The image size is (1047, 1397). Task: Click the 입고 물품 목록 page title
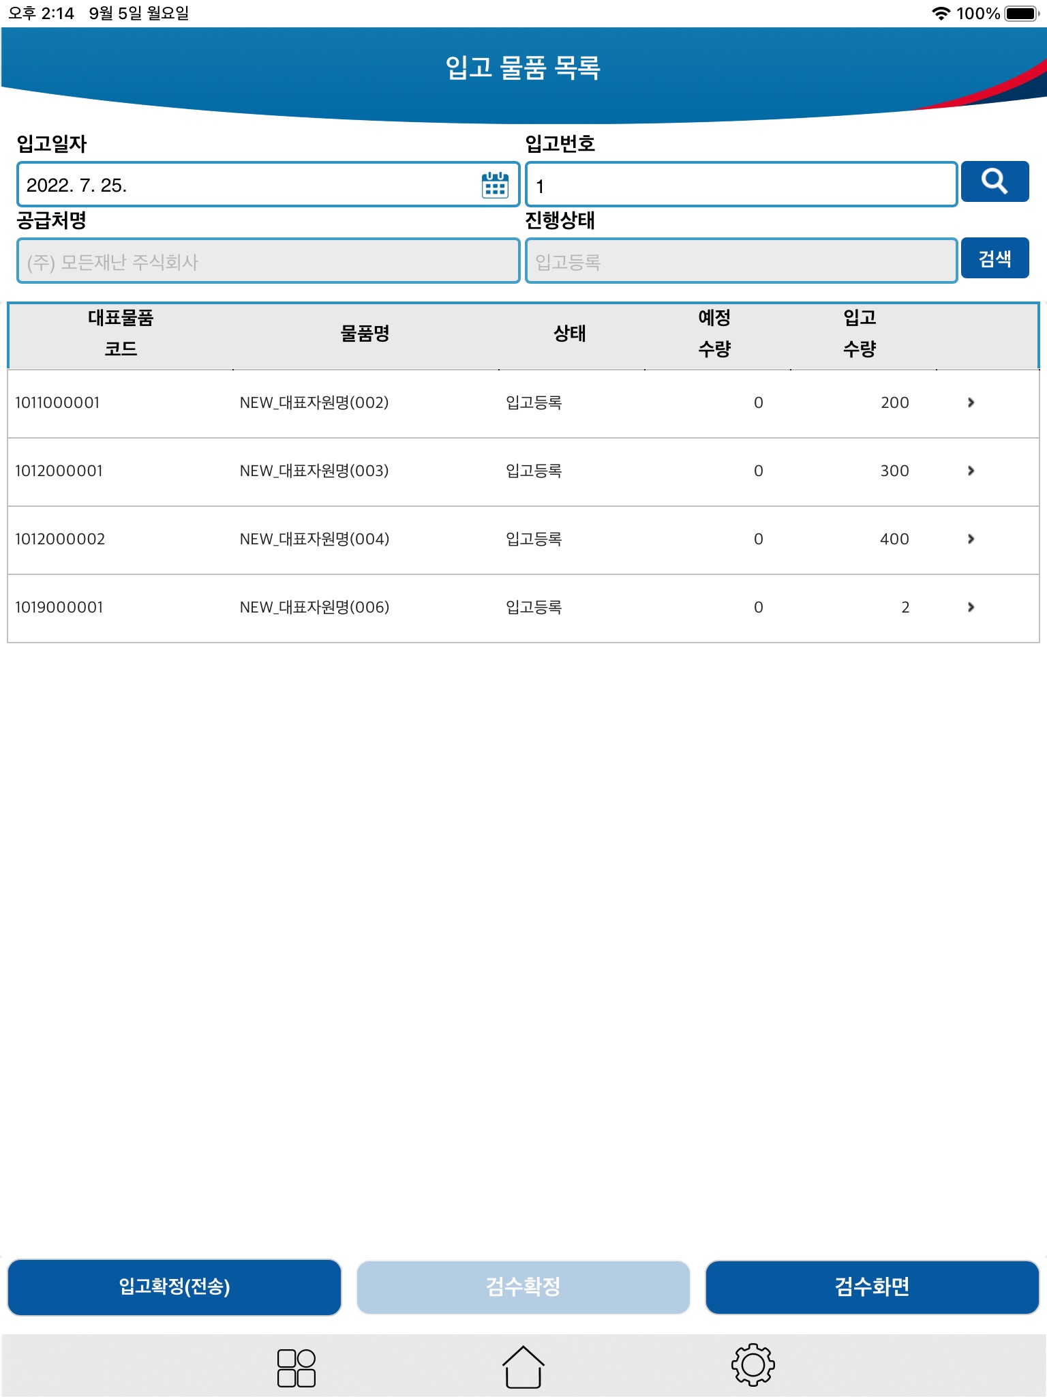click(523, 68)
